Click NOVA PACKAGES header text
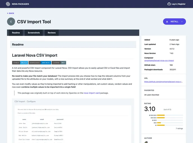Image resolution: width=193 pixels, height=143 pixels. 20,4
